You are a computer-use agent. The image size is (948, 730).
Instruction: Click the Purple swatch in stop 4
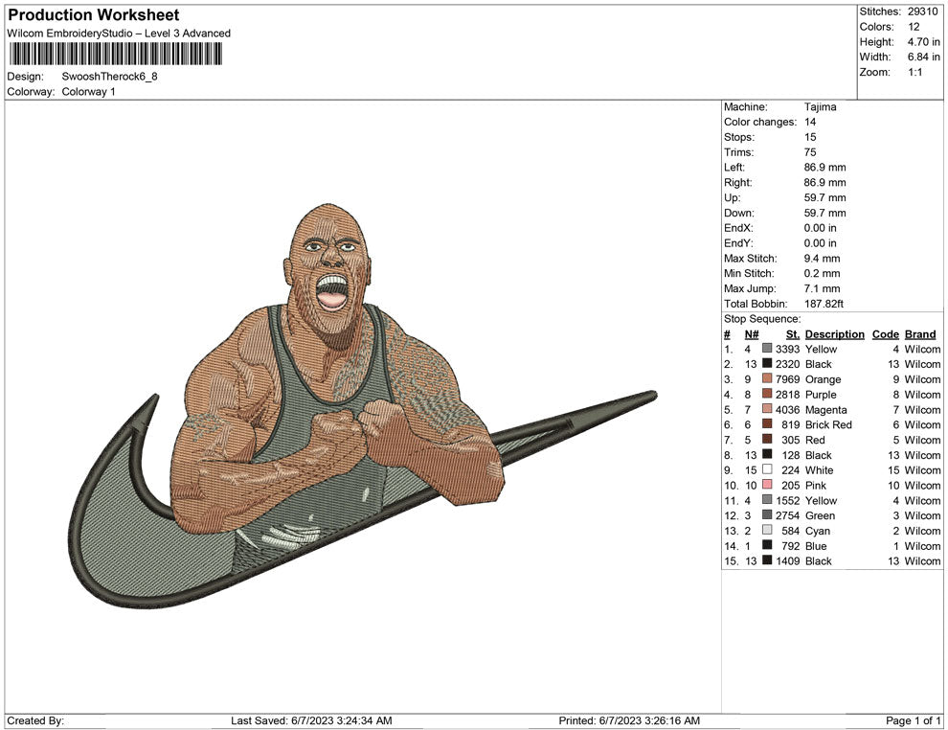coord(767,395)
